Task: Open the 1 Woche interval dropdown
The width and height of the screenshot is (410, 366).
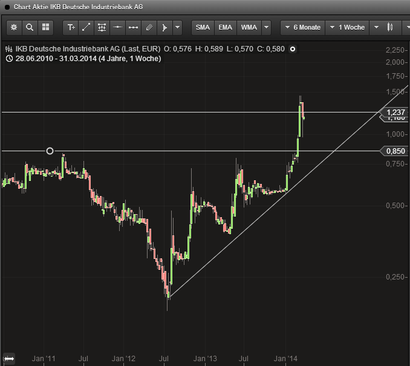Action: click(x=348, y=27)
